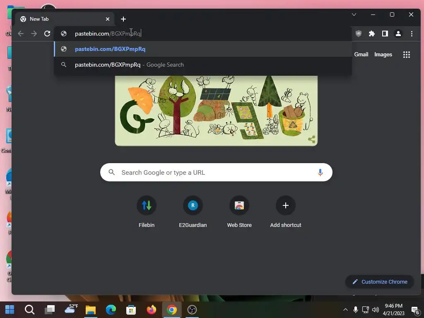Image resolution: width=424 pixels, height=318 pixels.
Task: Go forward using the forward arrow
Action: pos(34,34)
